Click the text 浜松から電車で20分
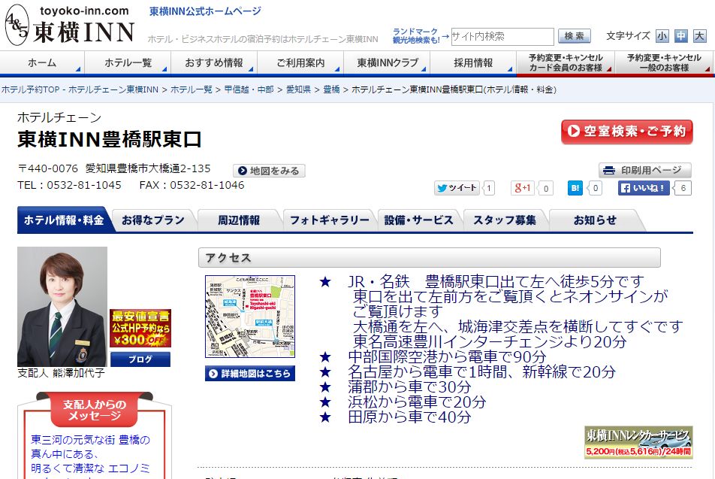Viewport: 715px width, 479px height. 417,402
